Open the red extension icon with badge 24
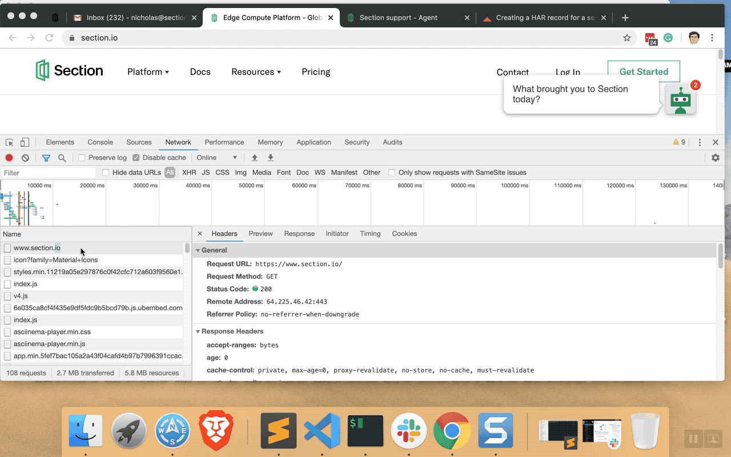Screen dimensions: 731x457 [650, 38]
